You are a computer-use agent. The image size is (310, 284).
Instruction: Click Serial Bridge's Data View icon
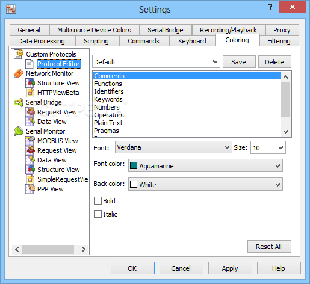tap(30, 122)
